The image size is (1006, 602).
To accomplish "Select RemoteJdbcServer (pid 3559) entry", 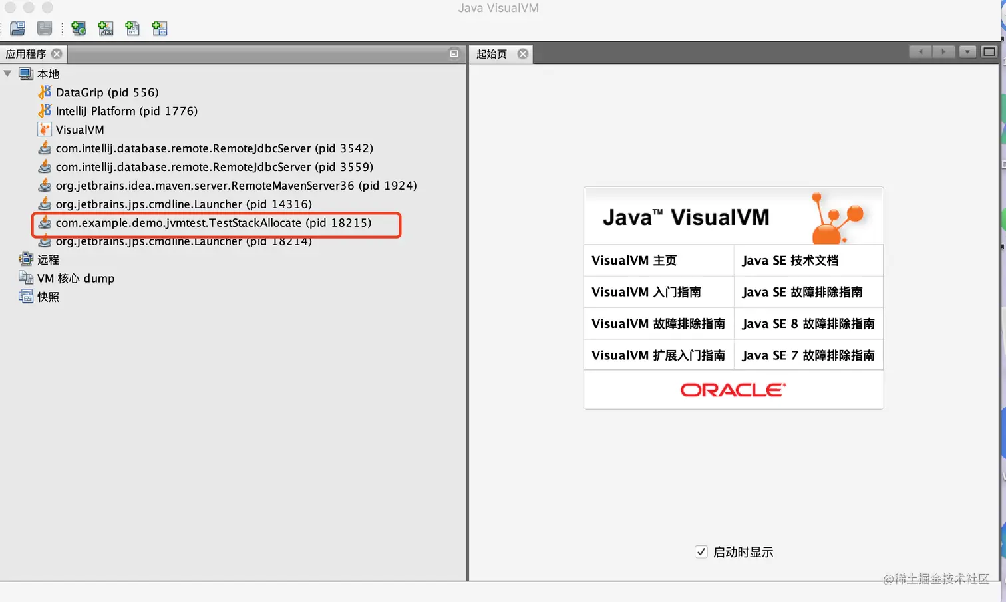I will 214,167.
